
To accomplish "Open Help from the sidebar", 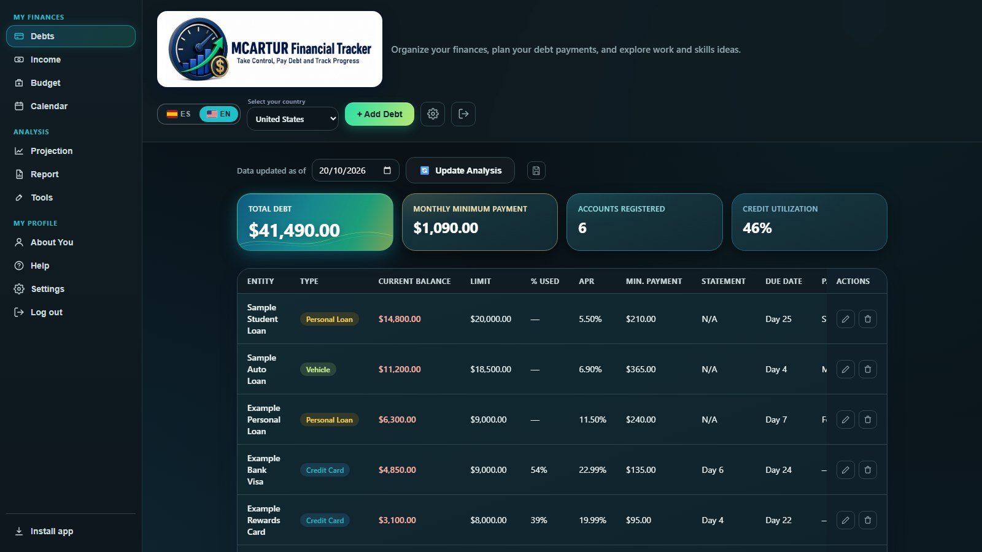I will [x=71, y=266].
